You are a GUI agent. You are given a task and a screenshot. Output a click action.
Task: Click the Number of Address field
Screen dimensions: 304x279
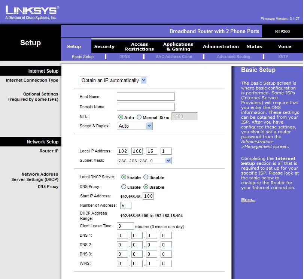pyautogui.click(x=126, y=205)
